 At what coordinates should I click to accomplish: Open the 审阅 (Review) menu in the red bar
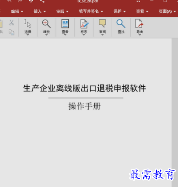[62, 11]
